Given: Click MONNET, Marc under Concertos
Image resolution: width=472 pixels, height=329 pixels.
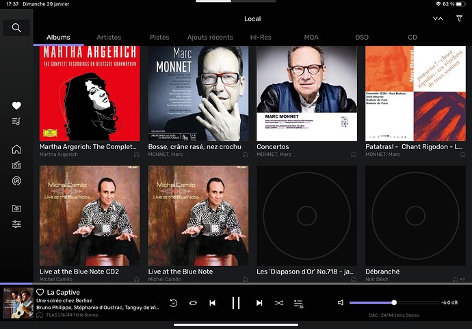Looking at the screenshot, I should pyautogui.click(x=274, y=155).
